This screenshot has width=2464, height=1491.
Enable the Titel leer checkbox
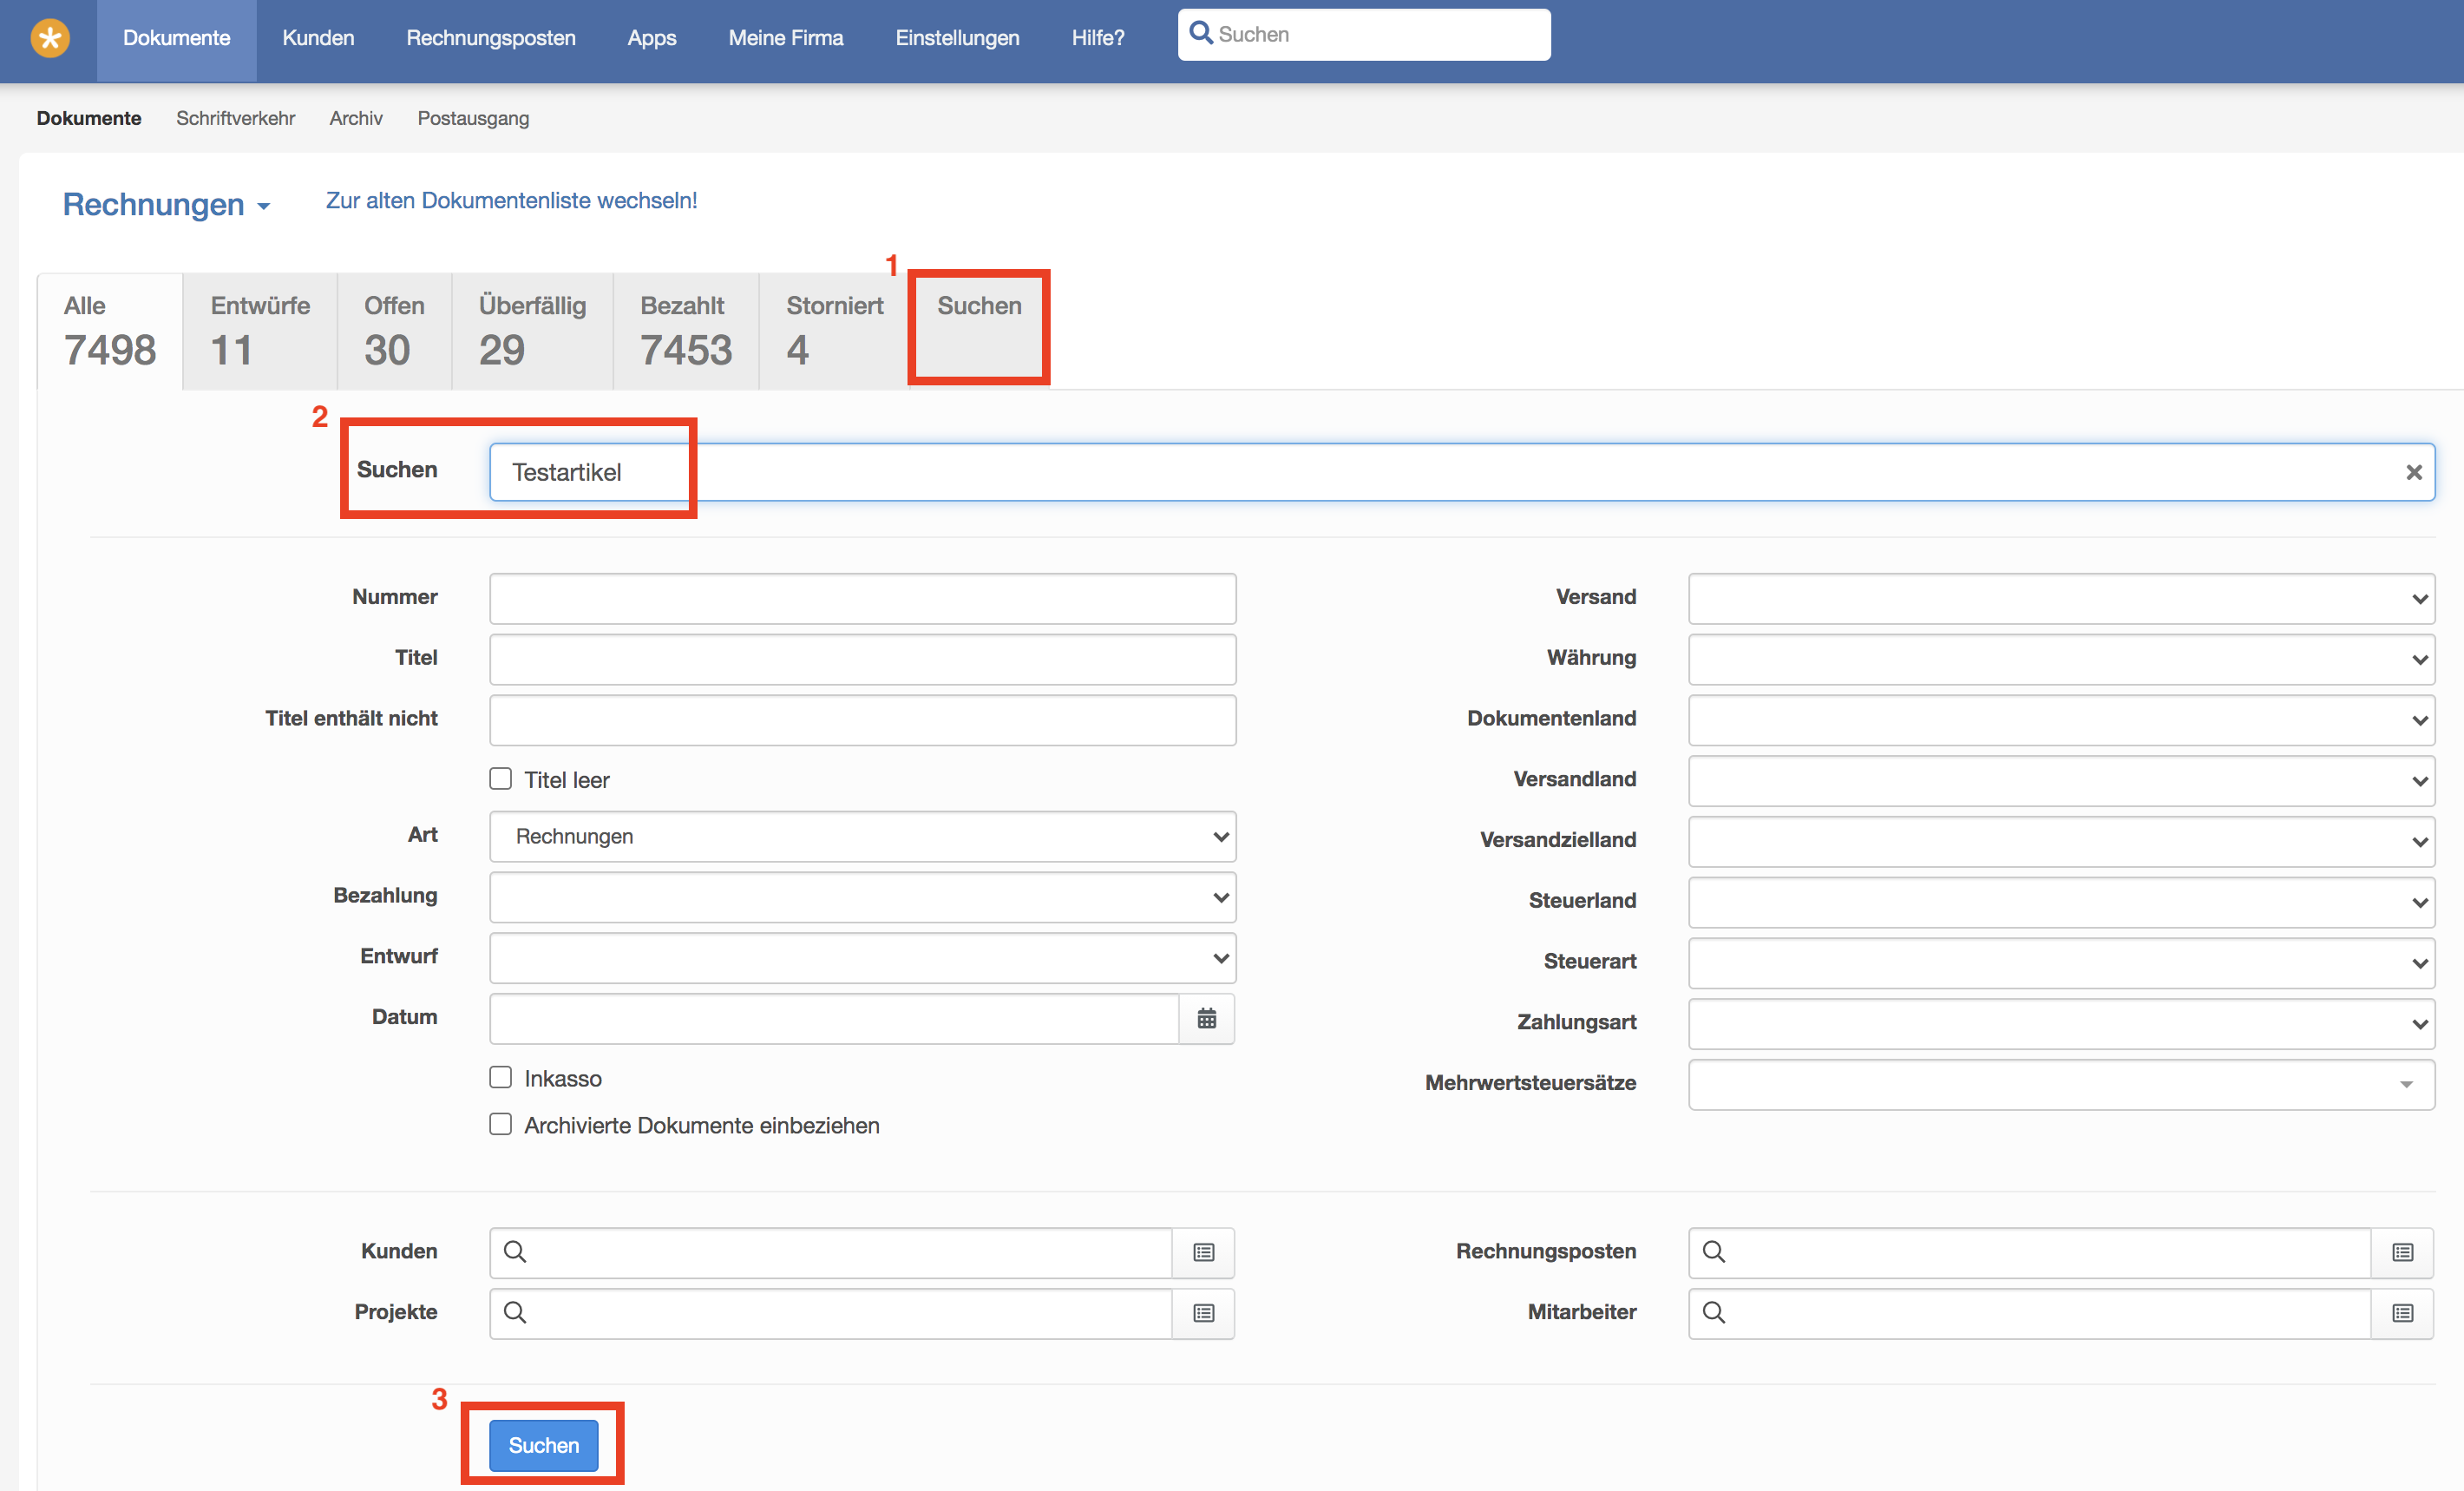click(x=501, y=779)
